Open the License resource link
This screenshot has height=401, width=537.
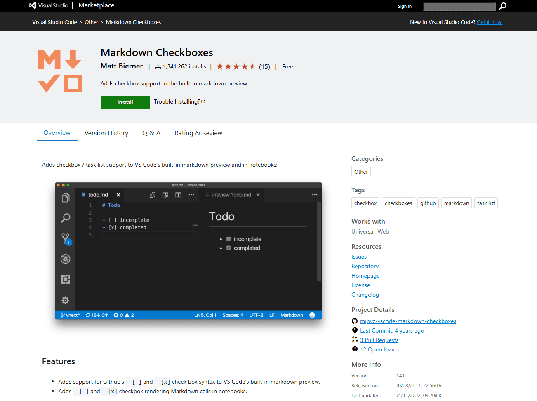tap(360, 285)
